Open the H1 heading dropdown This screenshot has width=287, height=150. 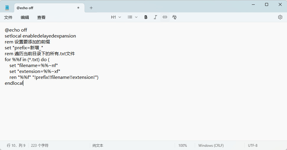click(x=116, y=17)
